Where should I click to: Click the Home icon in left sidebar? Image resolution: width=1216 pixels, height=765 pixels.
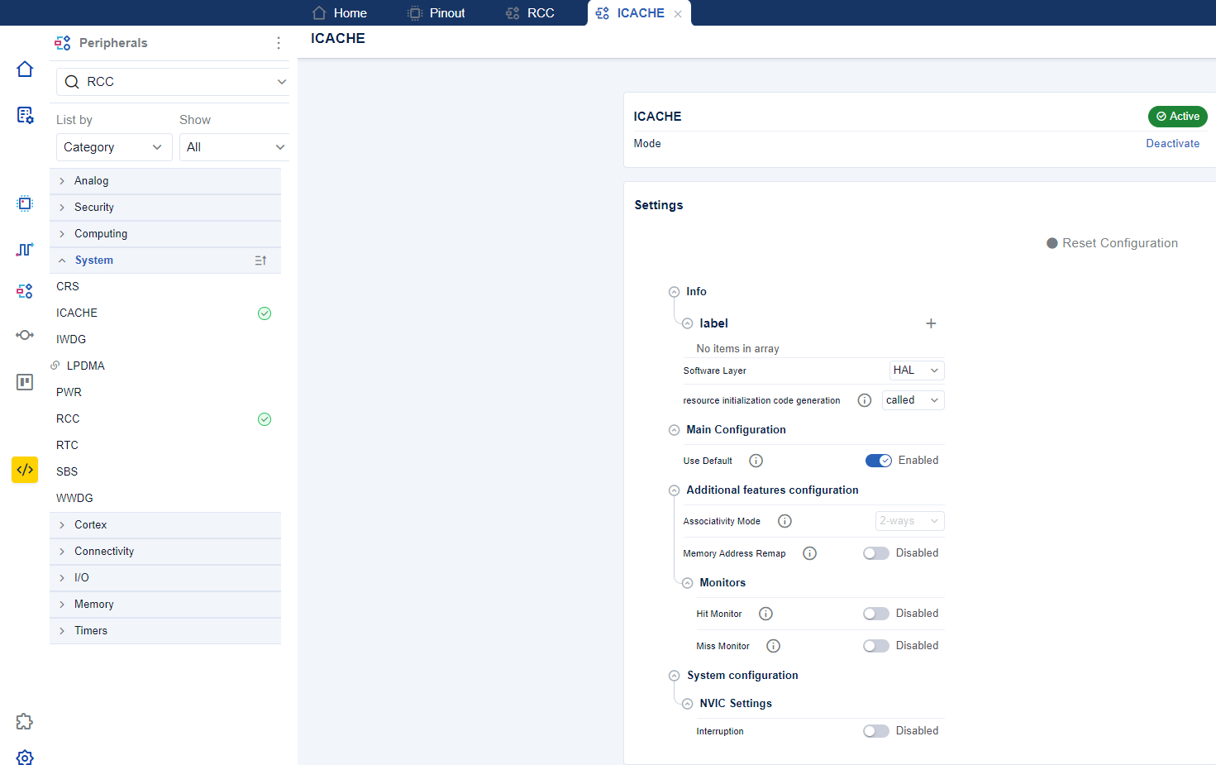(x=25, y=69)
